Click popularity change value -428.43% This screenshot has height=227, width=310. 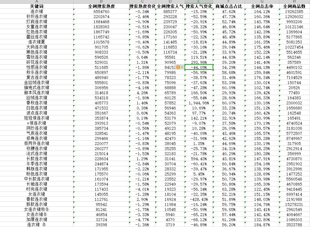[x=199, y=199]
